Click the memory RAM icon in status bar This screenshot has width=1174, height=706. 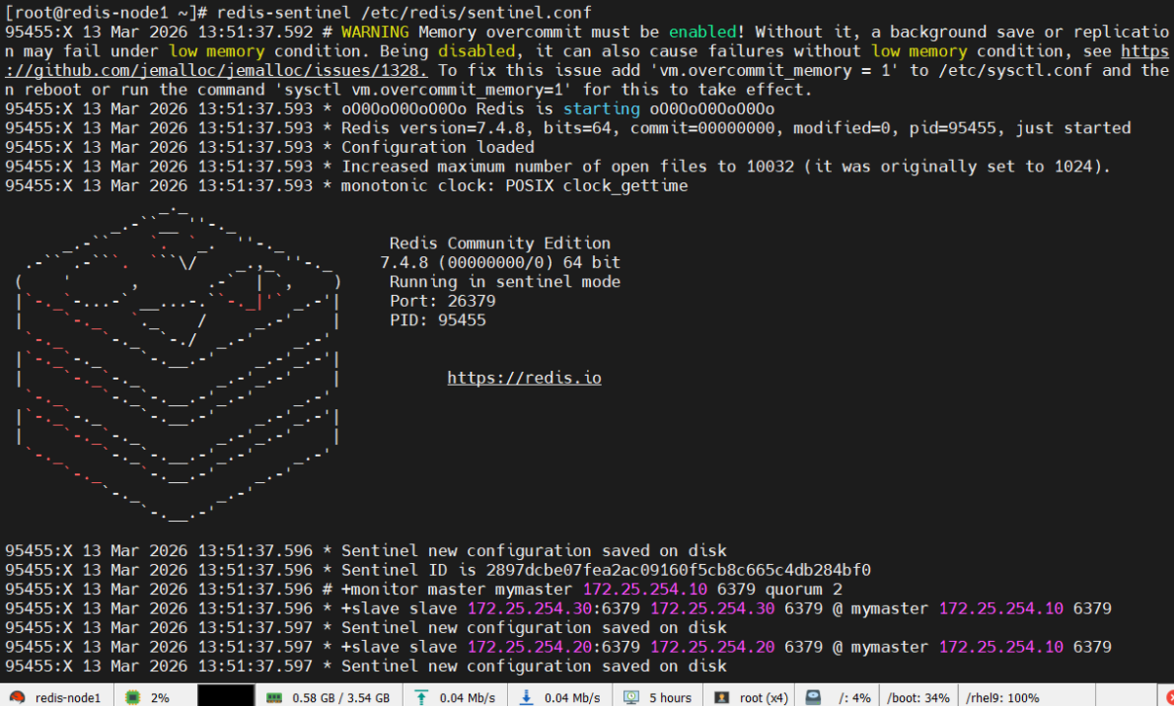[x=273, y=698]
